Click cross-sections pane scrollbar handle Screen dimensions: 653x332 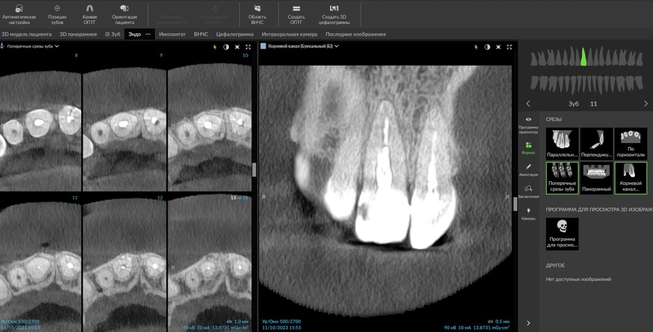(254, 169)
